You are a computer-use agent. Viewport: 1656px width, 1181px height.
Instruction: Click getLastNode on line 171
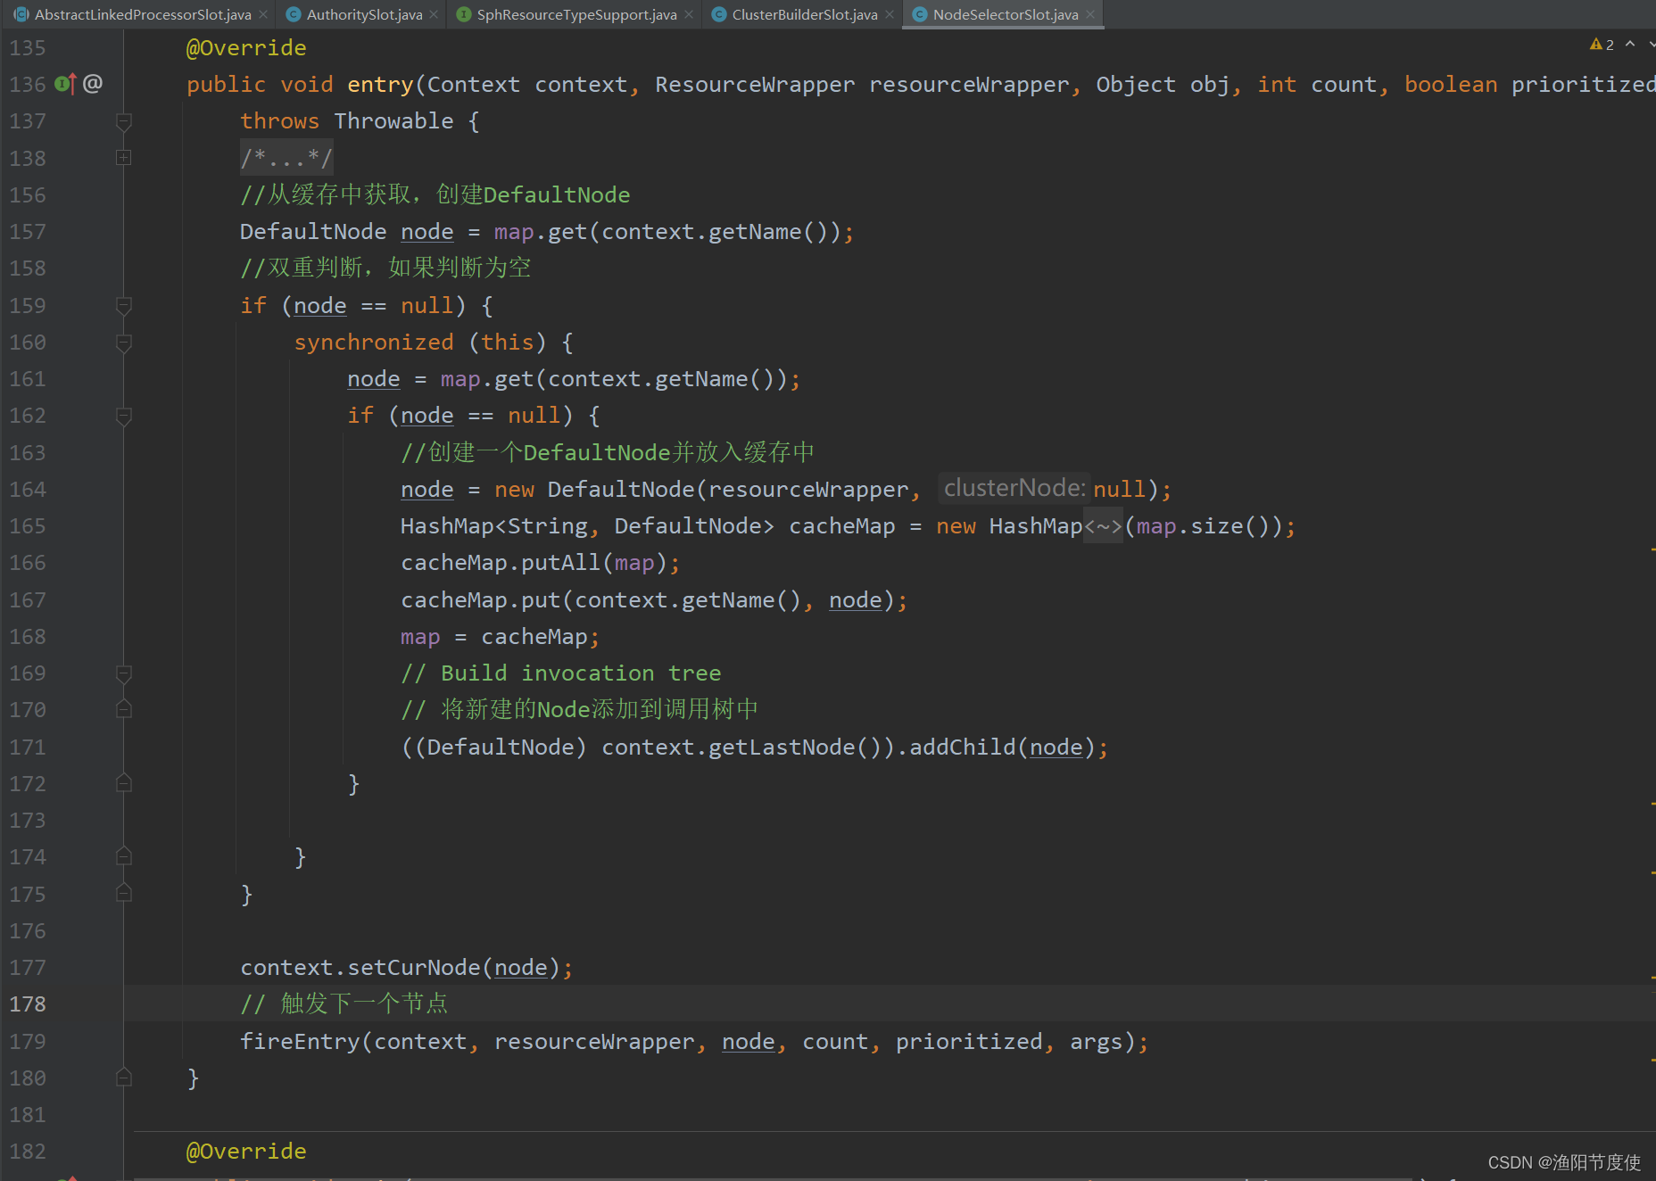pos(782,747)
